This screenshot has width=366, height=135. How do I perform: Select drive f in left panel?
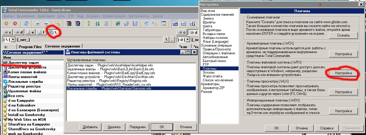point(41,32)
